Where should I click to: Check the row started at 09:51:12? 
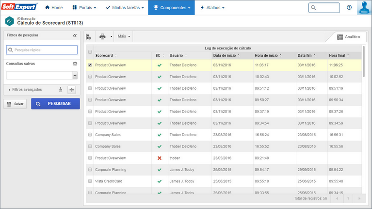point(90,88)
